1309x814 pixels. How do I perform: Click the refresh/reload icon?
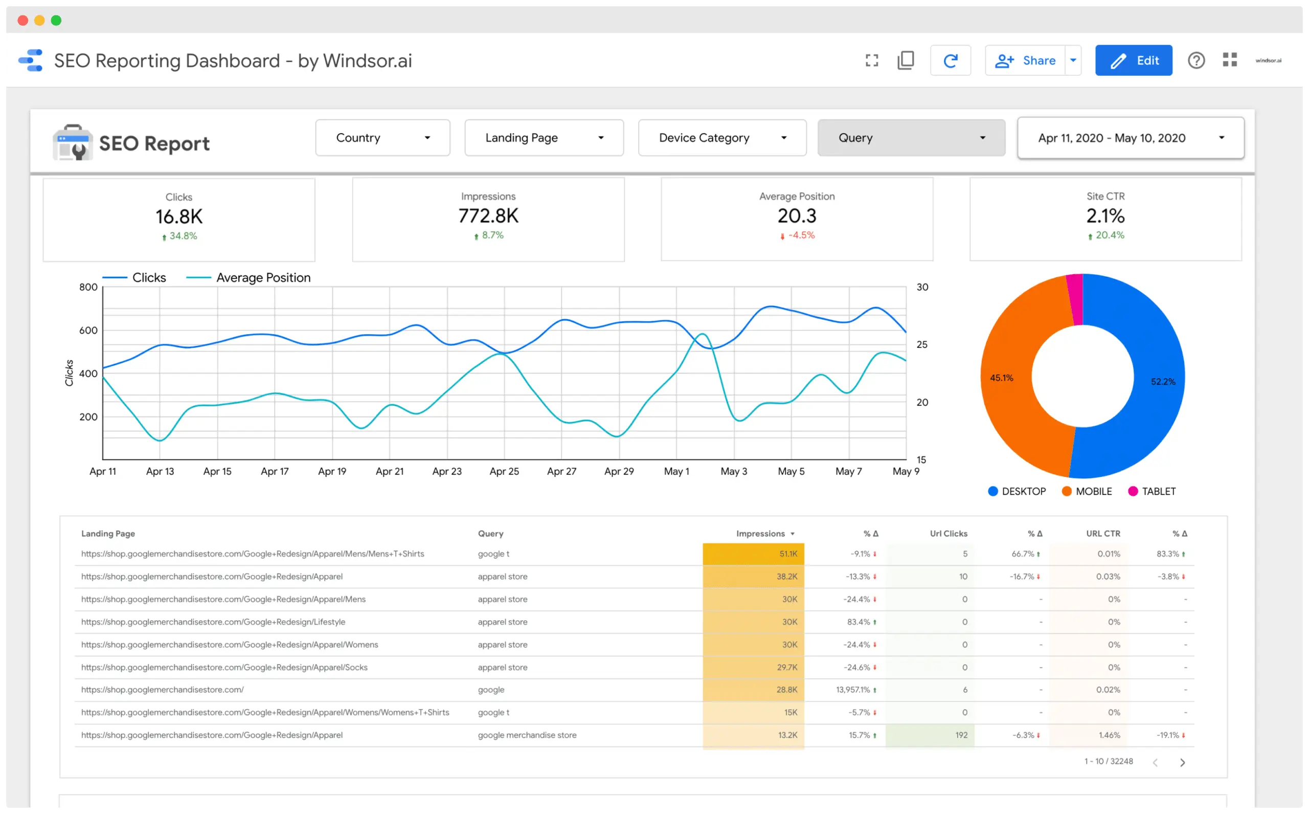(x=949, y=60)
